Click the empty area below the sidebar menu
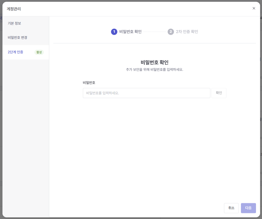262x219 pixels. (x=26, y=137)
